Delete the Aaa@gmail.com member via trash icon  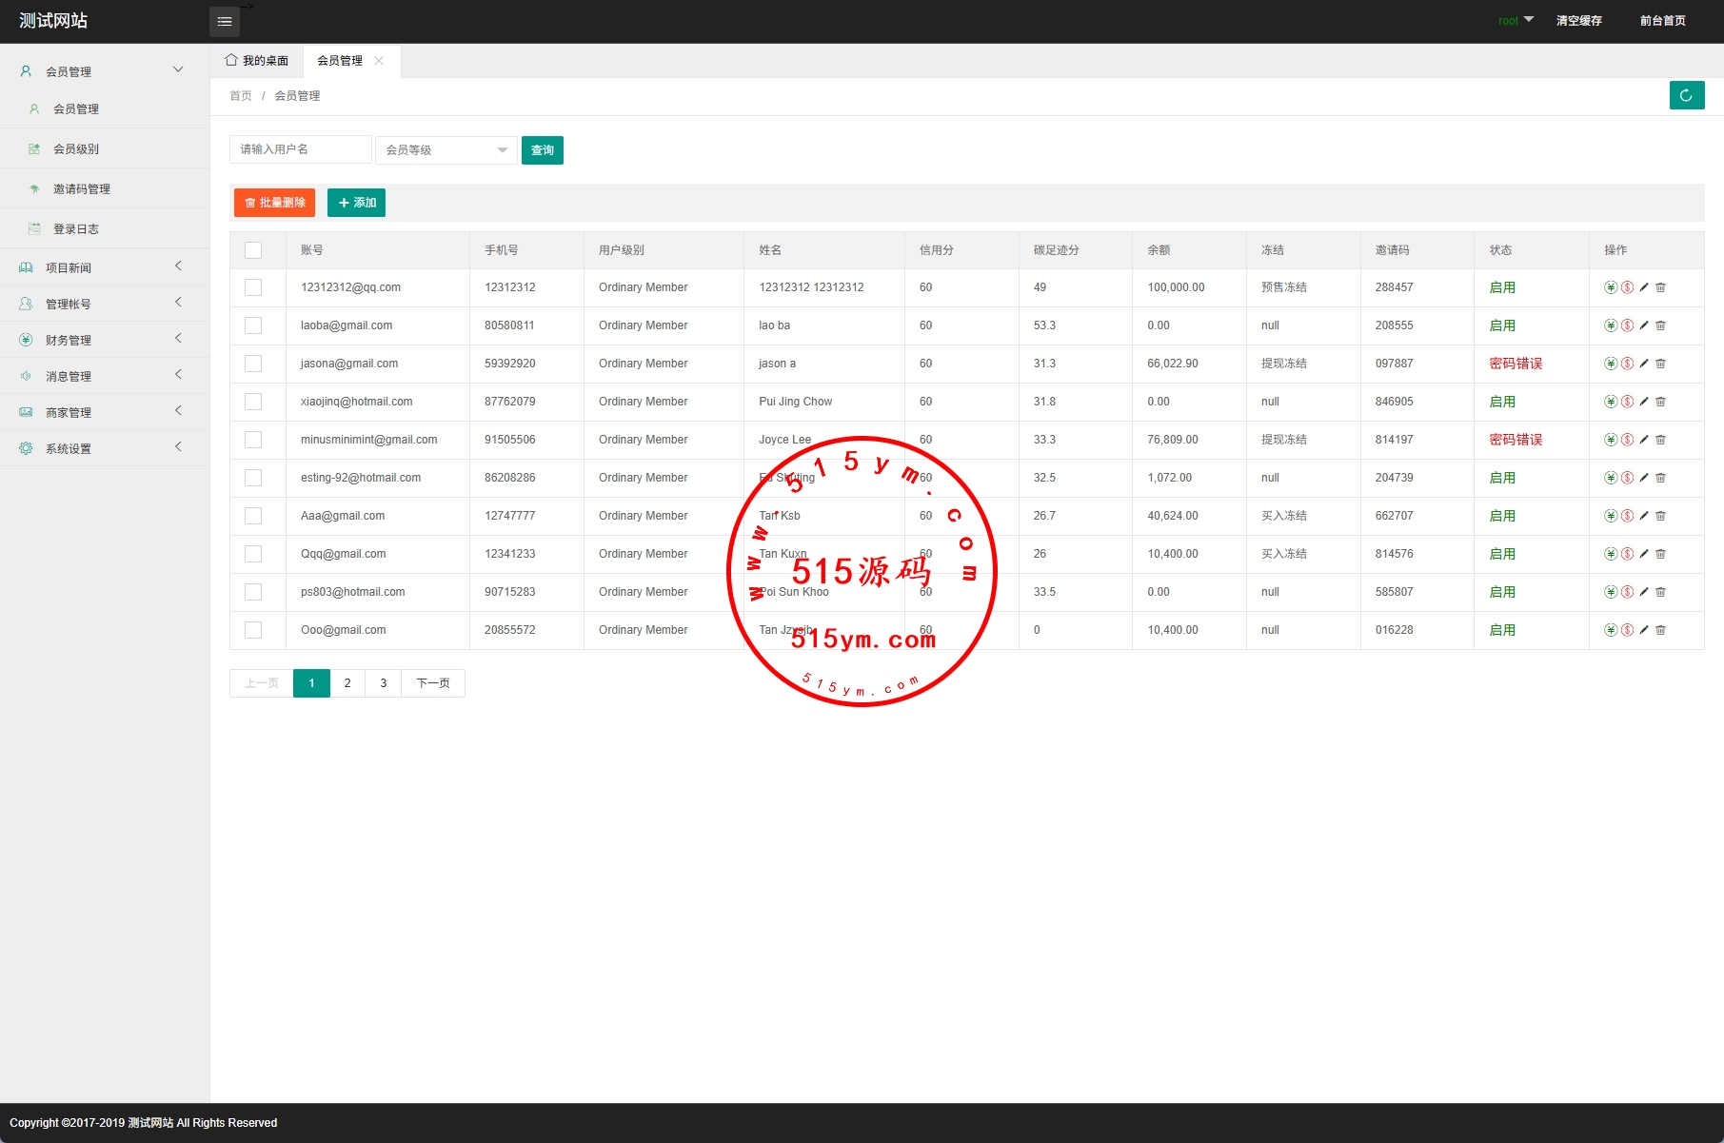coord(1660,516)
